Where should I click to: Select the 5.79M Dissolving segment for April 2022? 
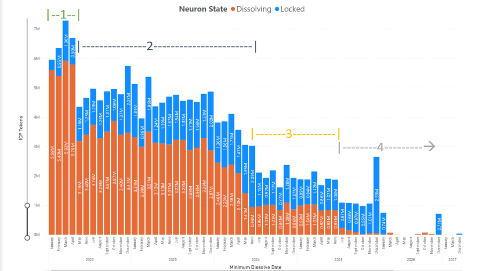[x=73, y=149]
